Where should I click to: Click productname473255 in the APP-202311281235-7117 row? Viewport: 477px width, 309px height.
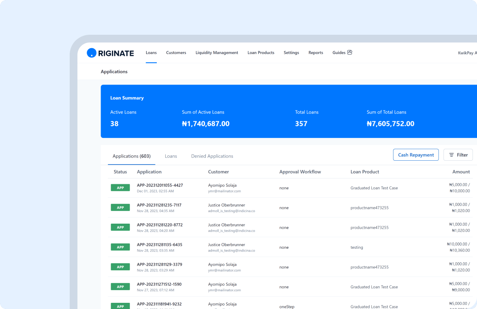[369, 208]
